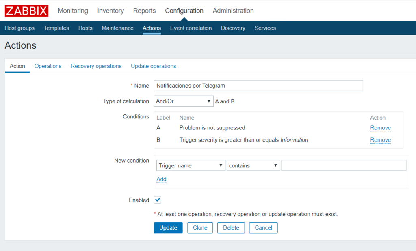
Task: Open the Event correlation section
Action: point(191,28)
